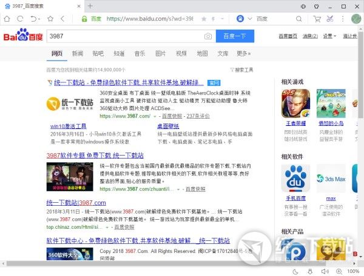Switch to the 图片 search tab

(x=160, y=54)
